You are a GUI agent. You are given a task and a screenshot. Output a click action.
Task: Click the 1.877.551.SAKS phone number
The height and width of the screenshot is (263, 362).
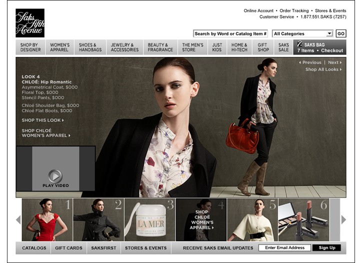(x=323, y=17)
